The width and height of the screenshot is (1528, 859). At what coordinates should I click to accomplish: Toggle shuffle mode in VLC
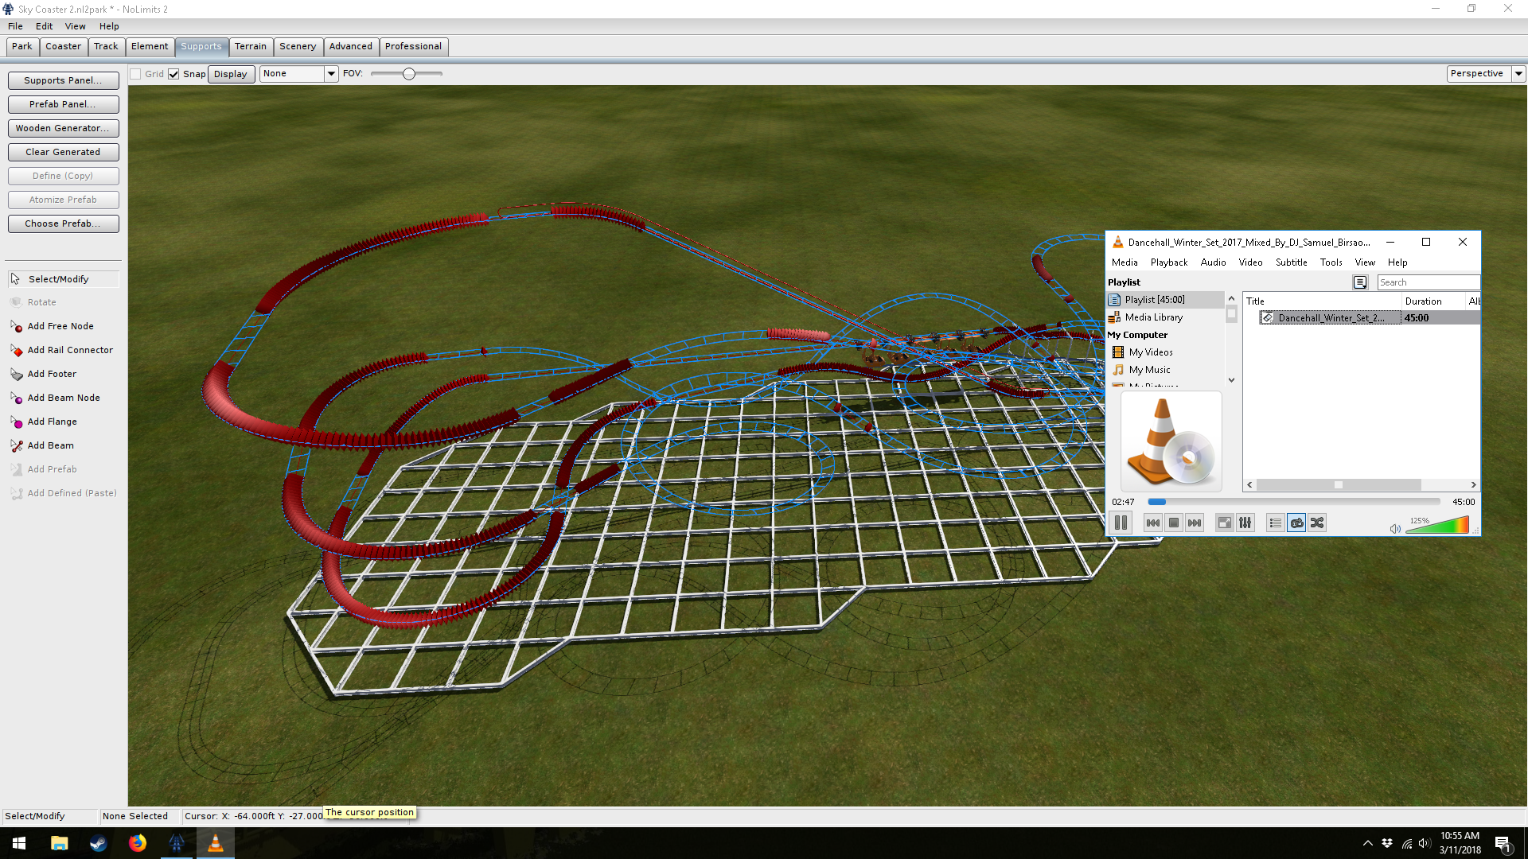[1317, 523]
